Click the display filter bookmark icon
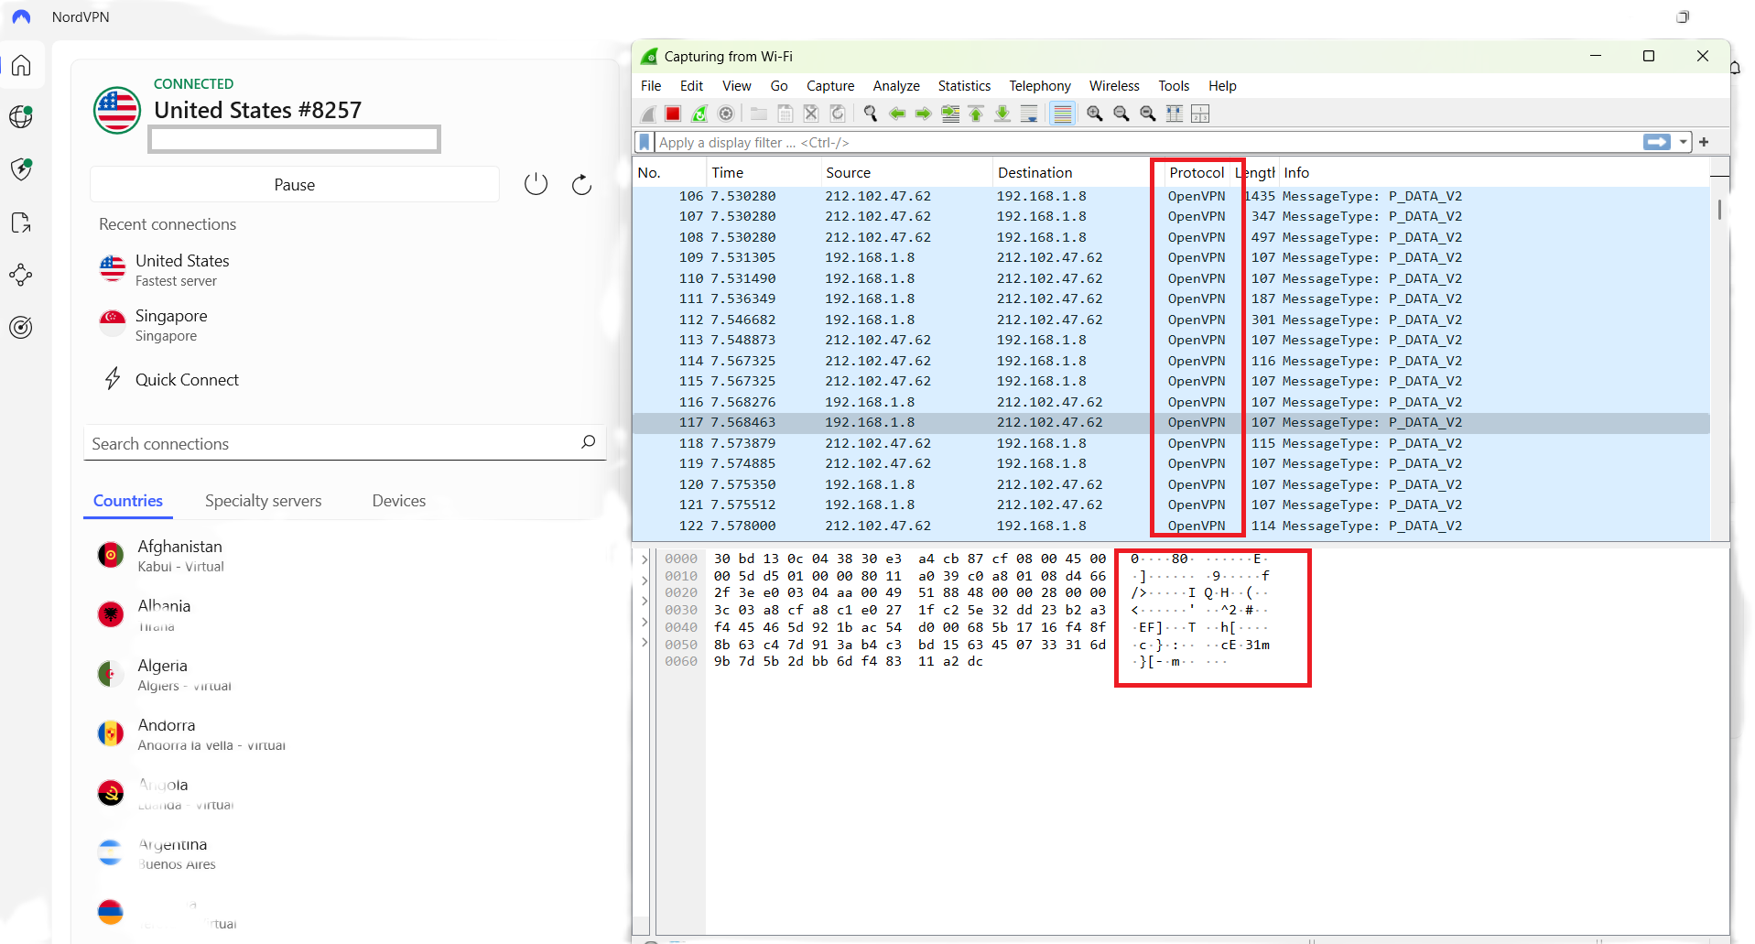Image resolution: width=1755 pixels, height=944 pixels. [645, 142]
